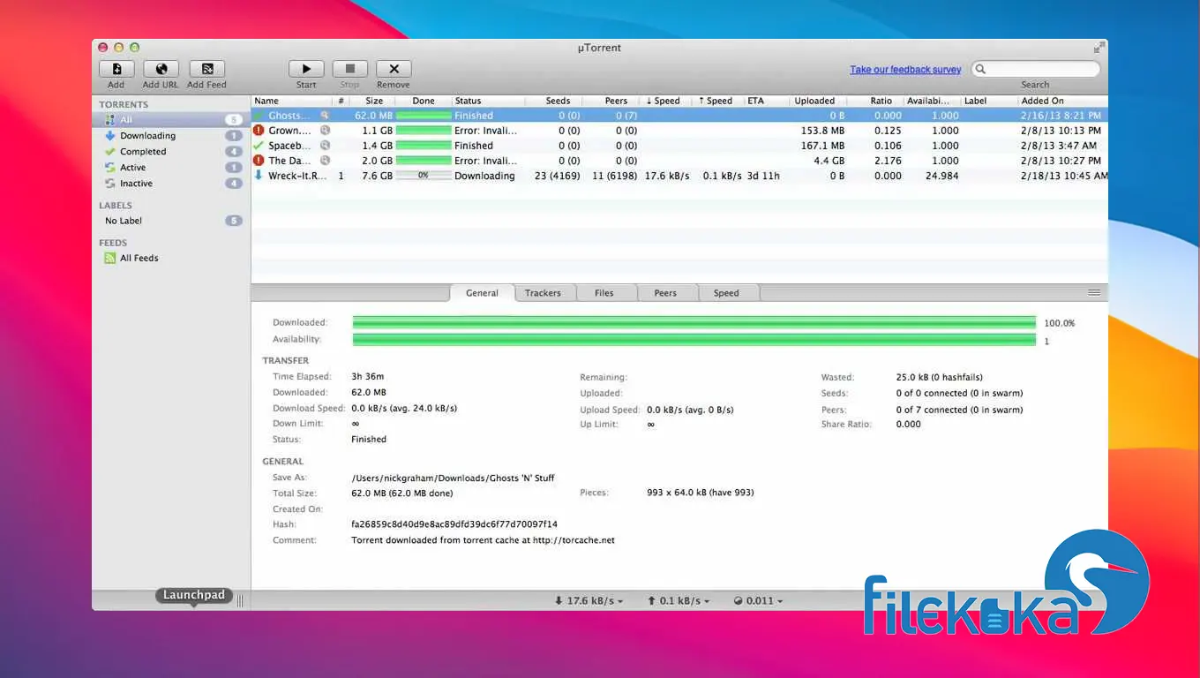The height and width of the screenshot is (678, 1200).
Task: Remove torrent using the X button
Action: 394,69
